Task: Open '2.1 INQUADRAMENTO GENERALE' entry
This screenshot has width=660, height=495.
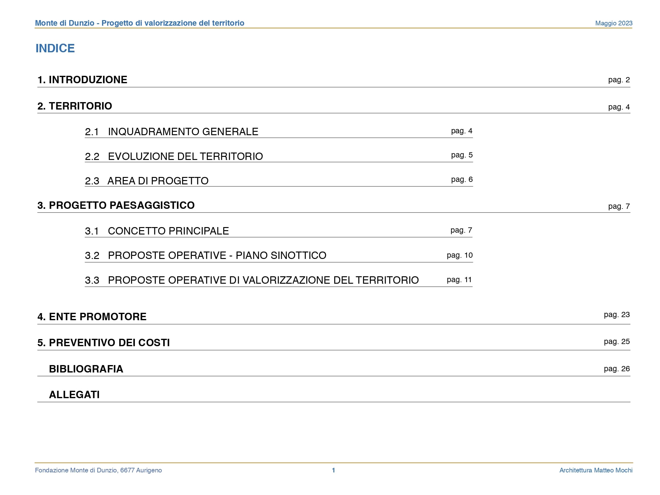Action: [172, 131]
